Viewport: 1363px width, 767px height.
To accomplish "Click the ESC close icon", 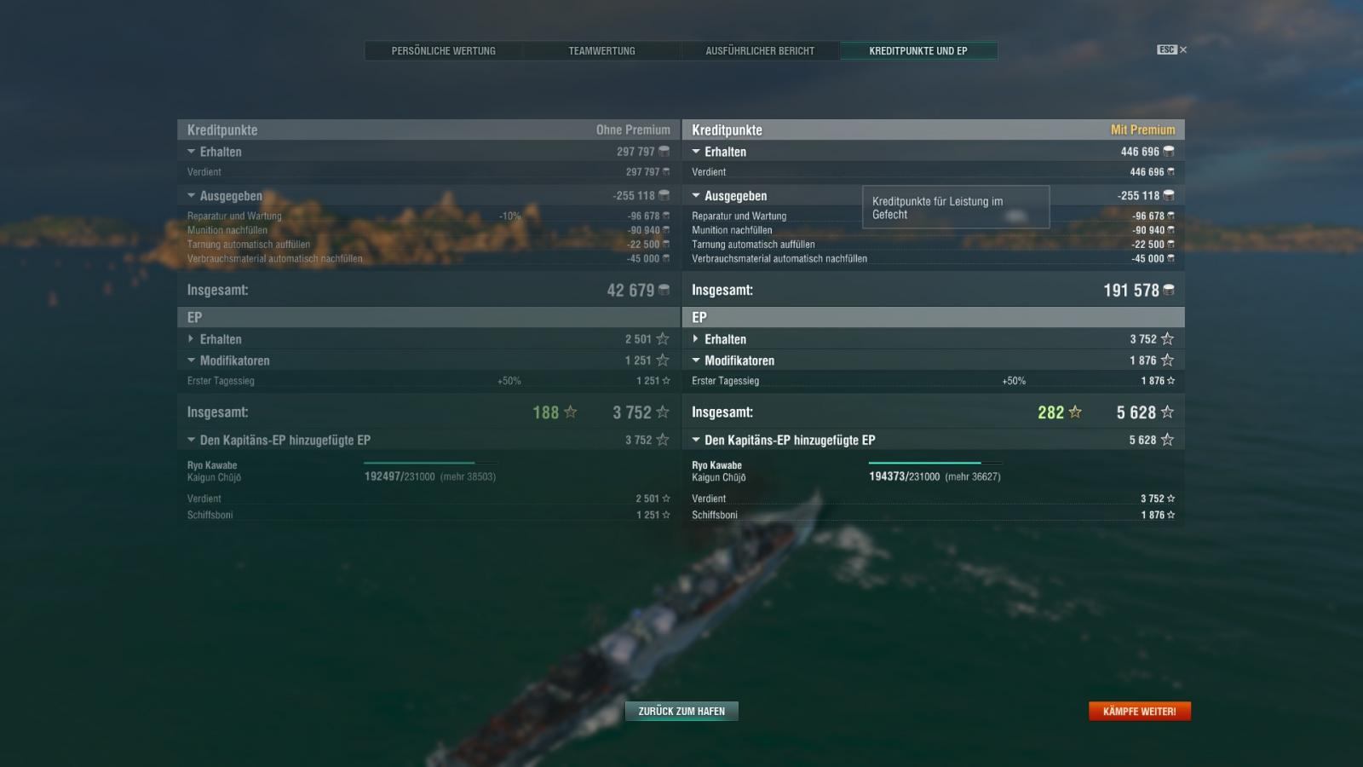I will 1172,50.
